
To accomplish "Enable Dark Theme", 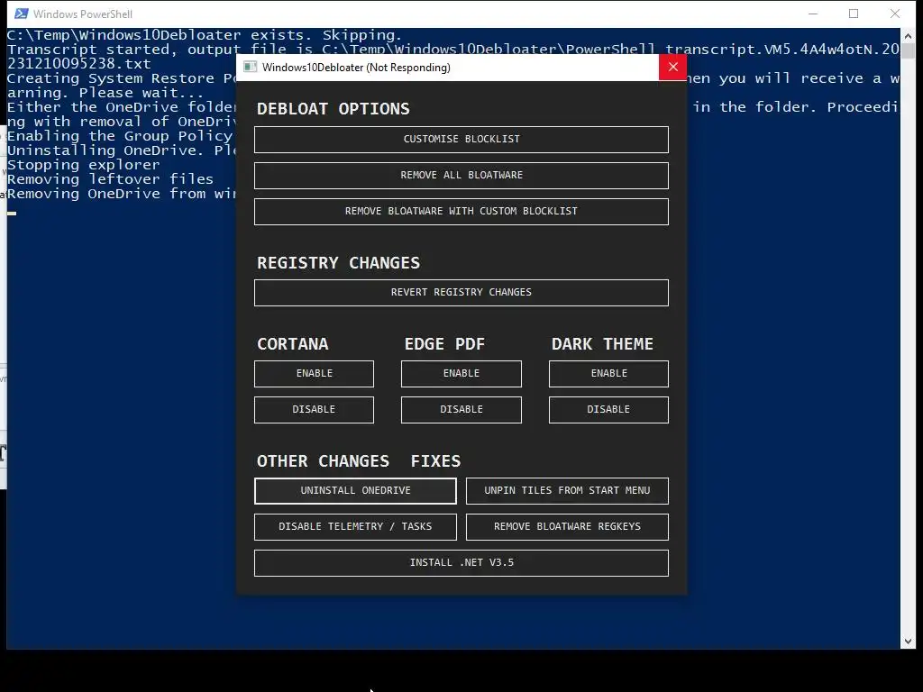I will tap(608, 374).
